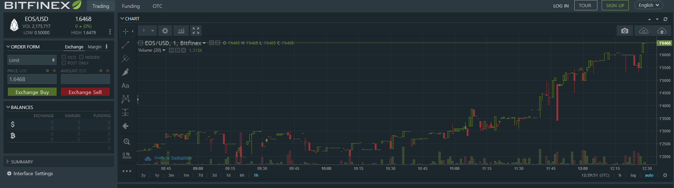
Task: Set chart range to 1h
Action: click(x=256, y=175)
